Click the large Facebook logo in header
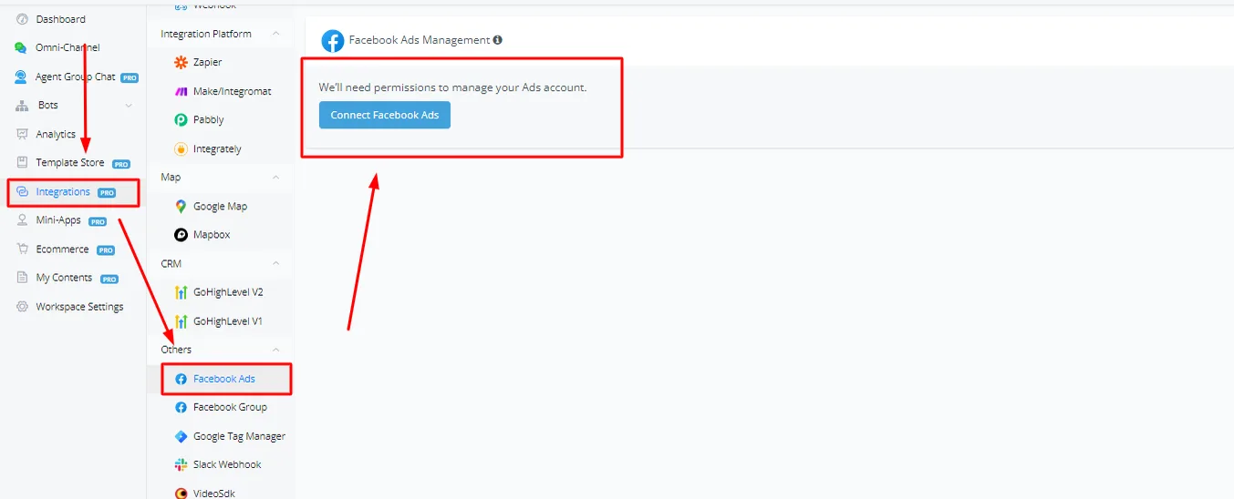The height and width of the screenshot is (499, 1234). coord(333,41)
